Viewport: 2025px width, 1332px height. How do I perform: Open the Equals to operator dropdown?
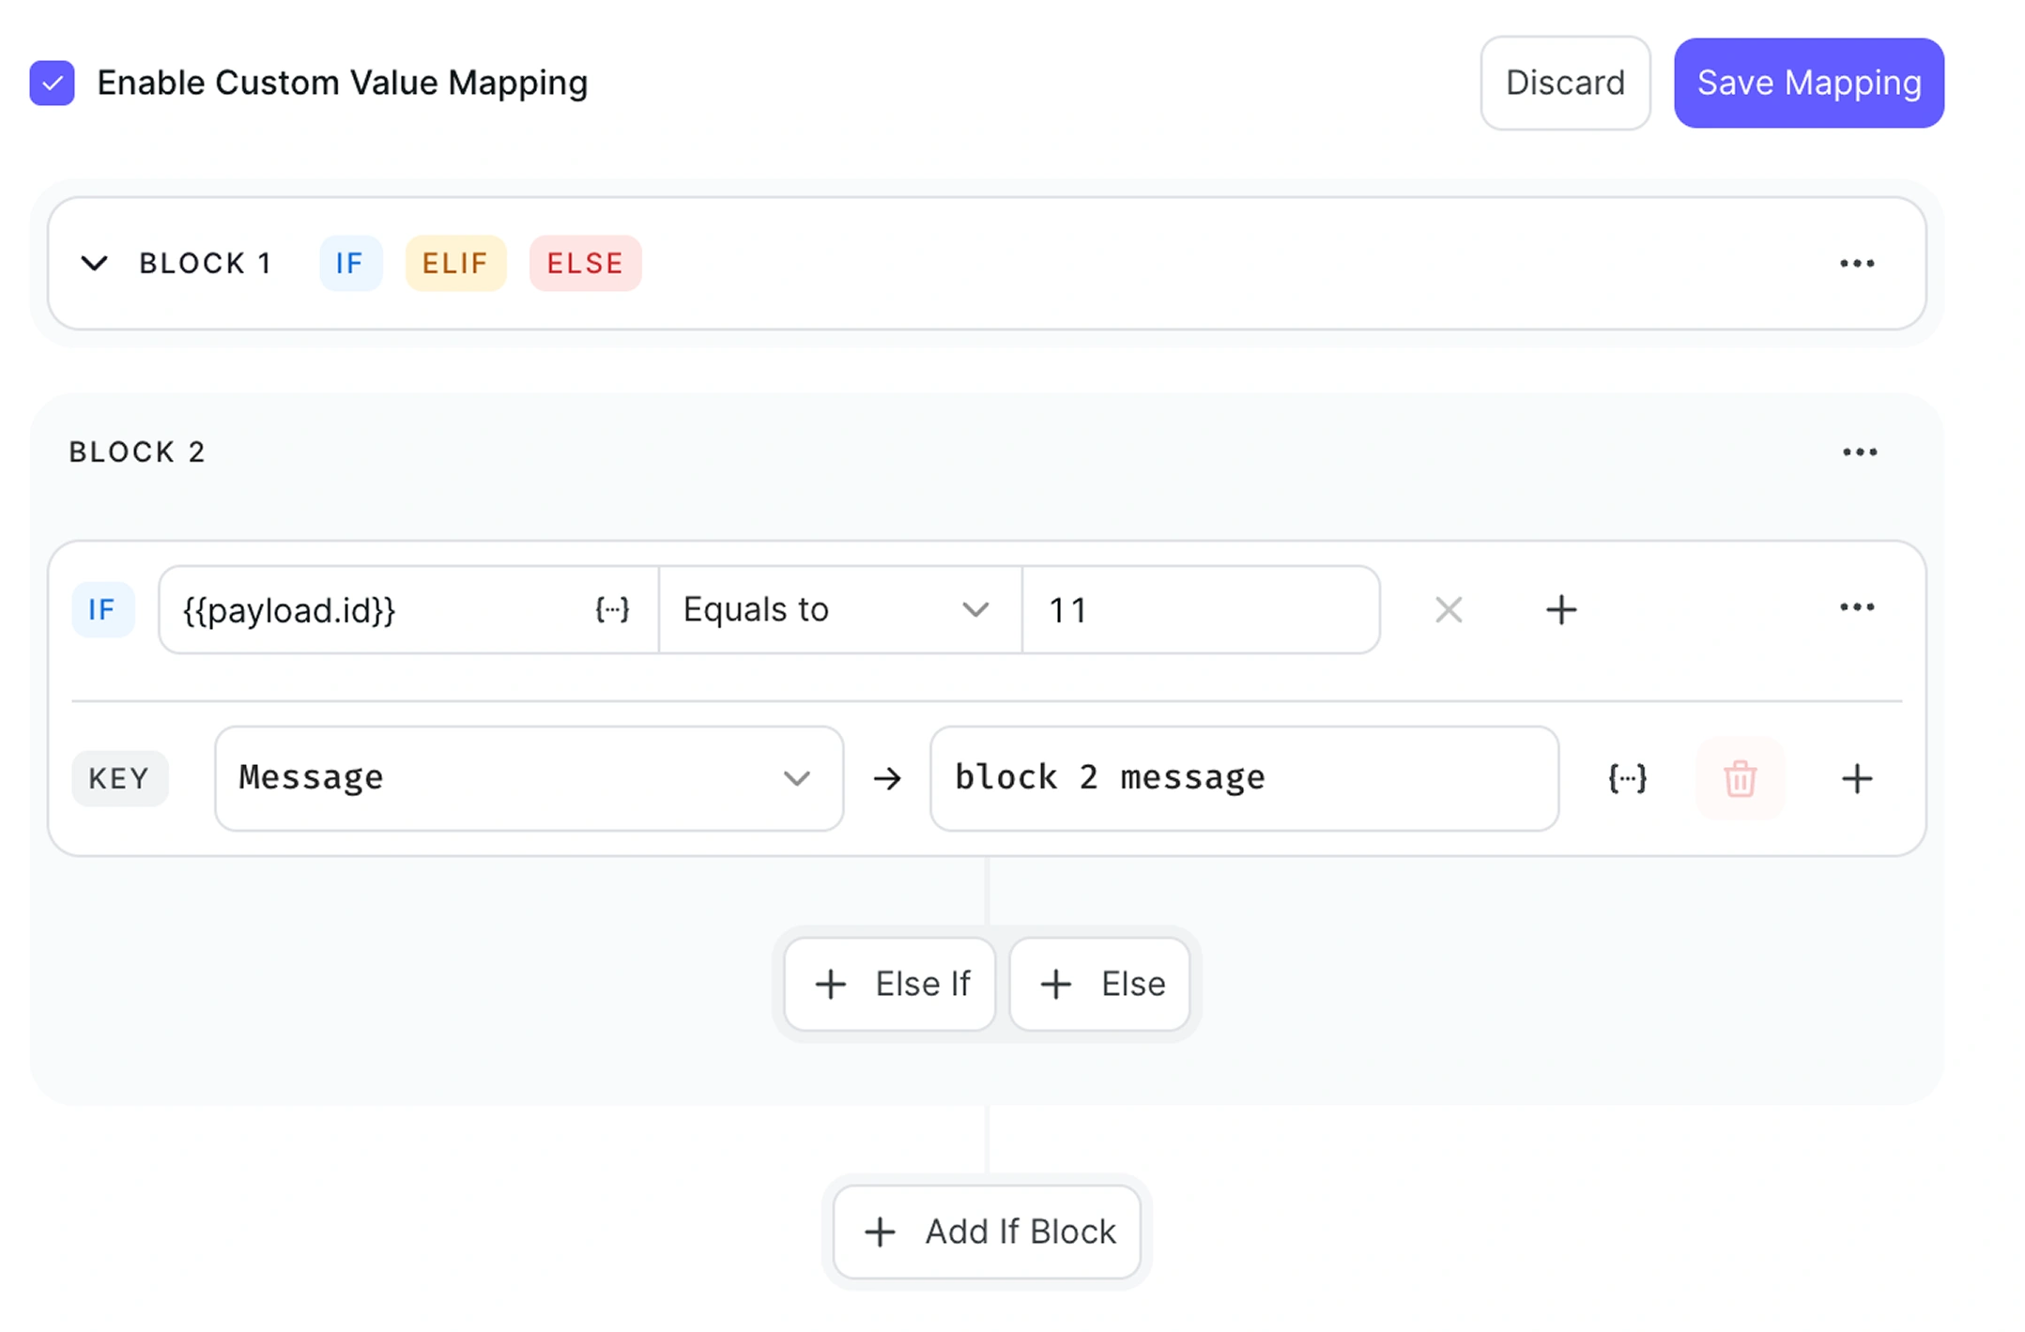[x=838, y=610]
